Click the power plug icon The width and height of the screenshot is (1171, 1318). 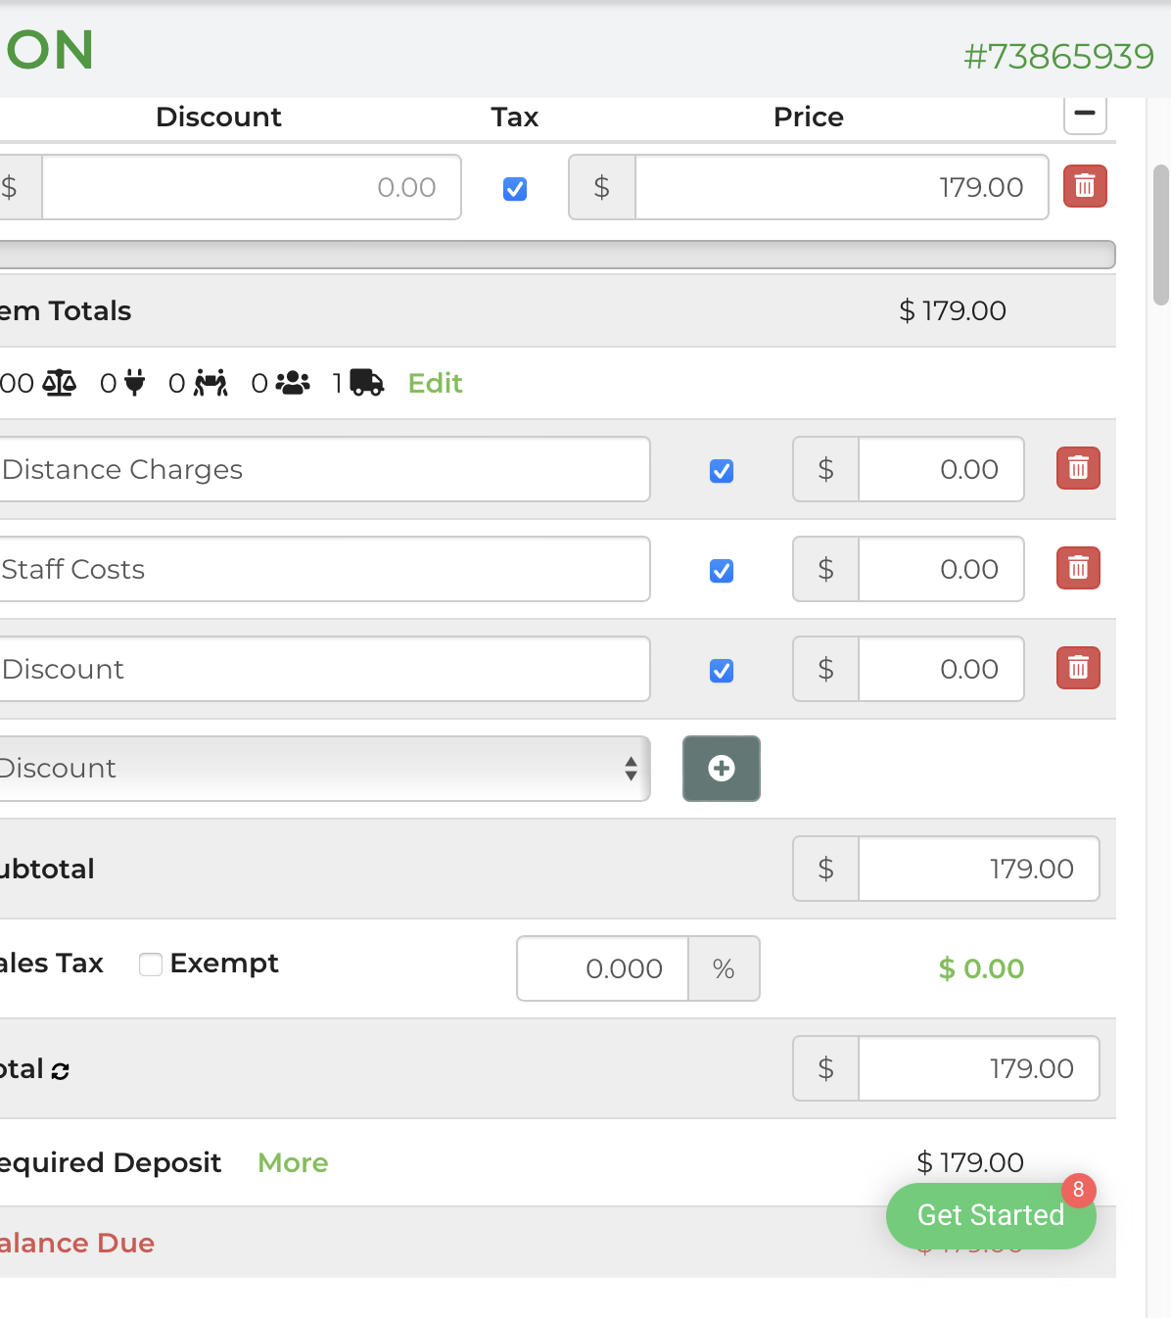(x=135, y=383)
